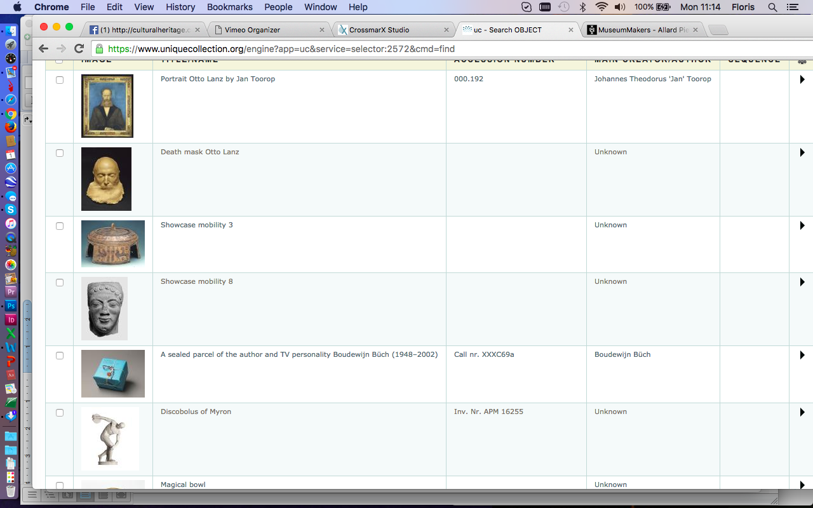Click the Portrait Otto Lanz by Jan Toorop title
The image size is (813, 508).
[x=217, y=79]
